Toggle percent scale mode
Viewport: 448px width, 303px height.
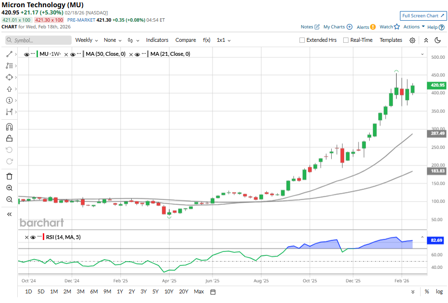coord(426,291)
